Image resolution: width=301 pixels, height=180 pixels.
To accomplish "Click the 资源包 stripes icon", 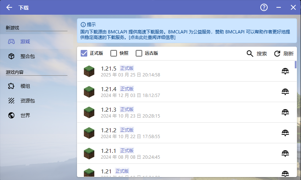I will coord(11,101).
